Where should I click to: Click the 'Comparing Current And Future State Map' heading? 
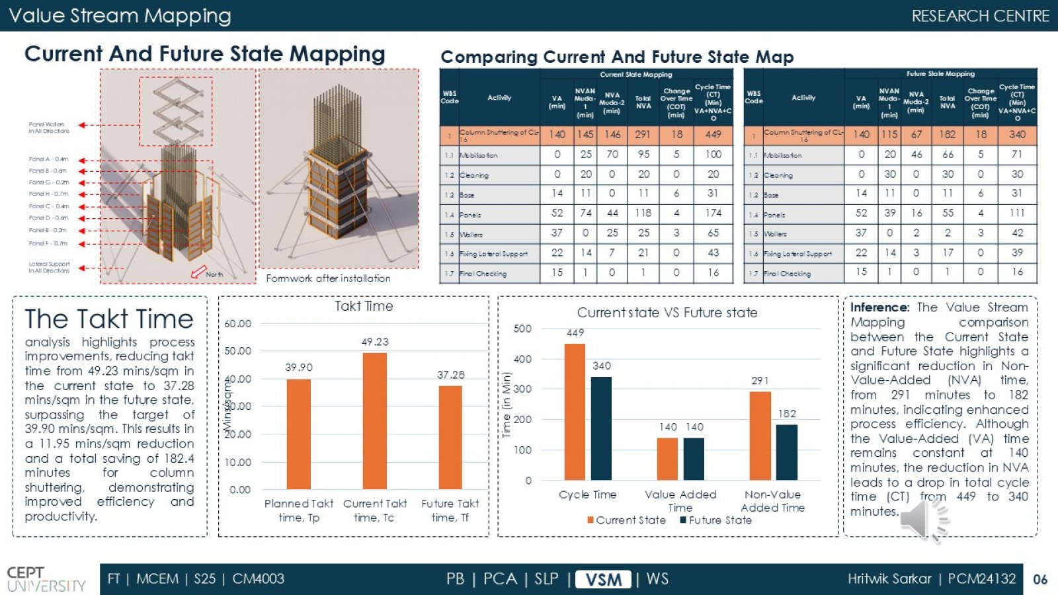pyautogui.click(x=617, y=57)
